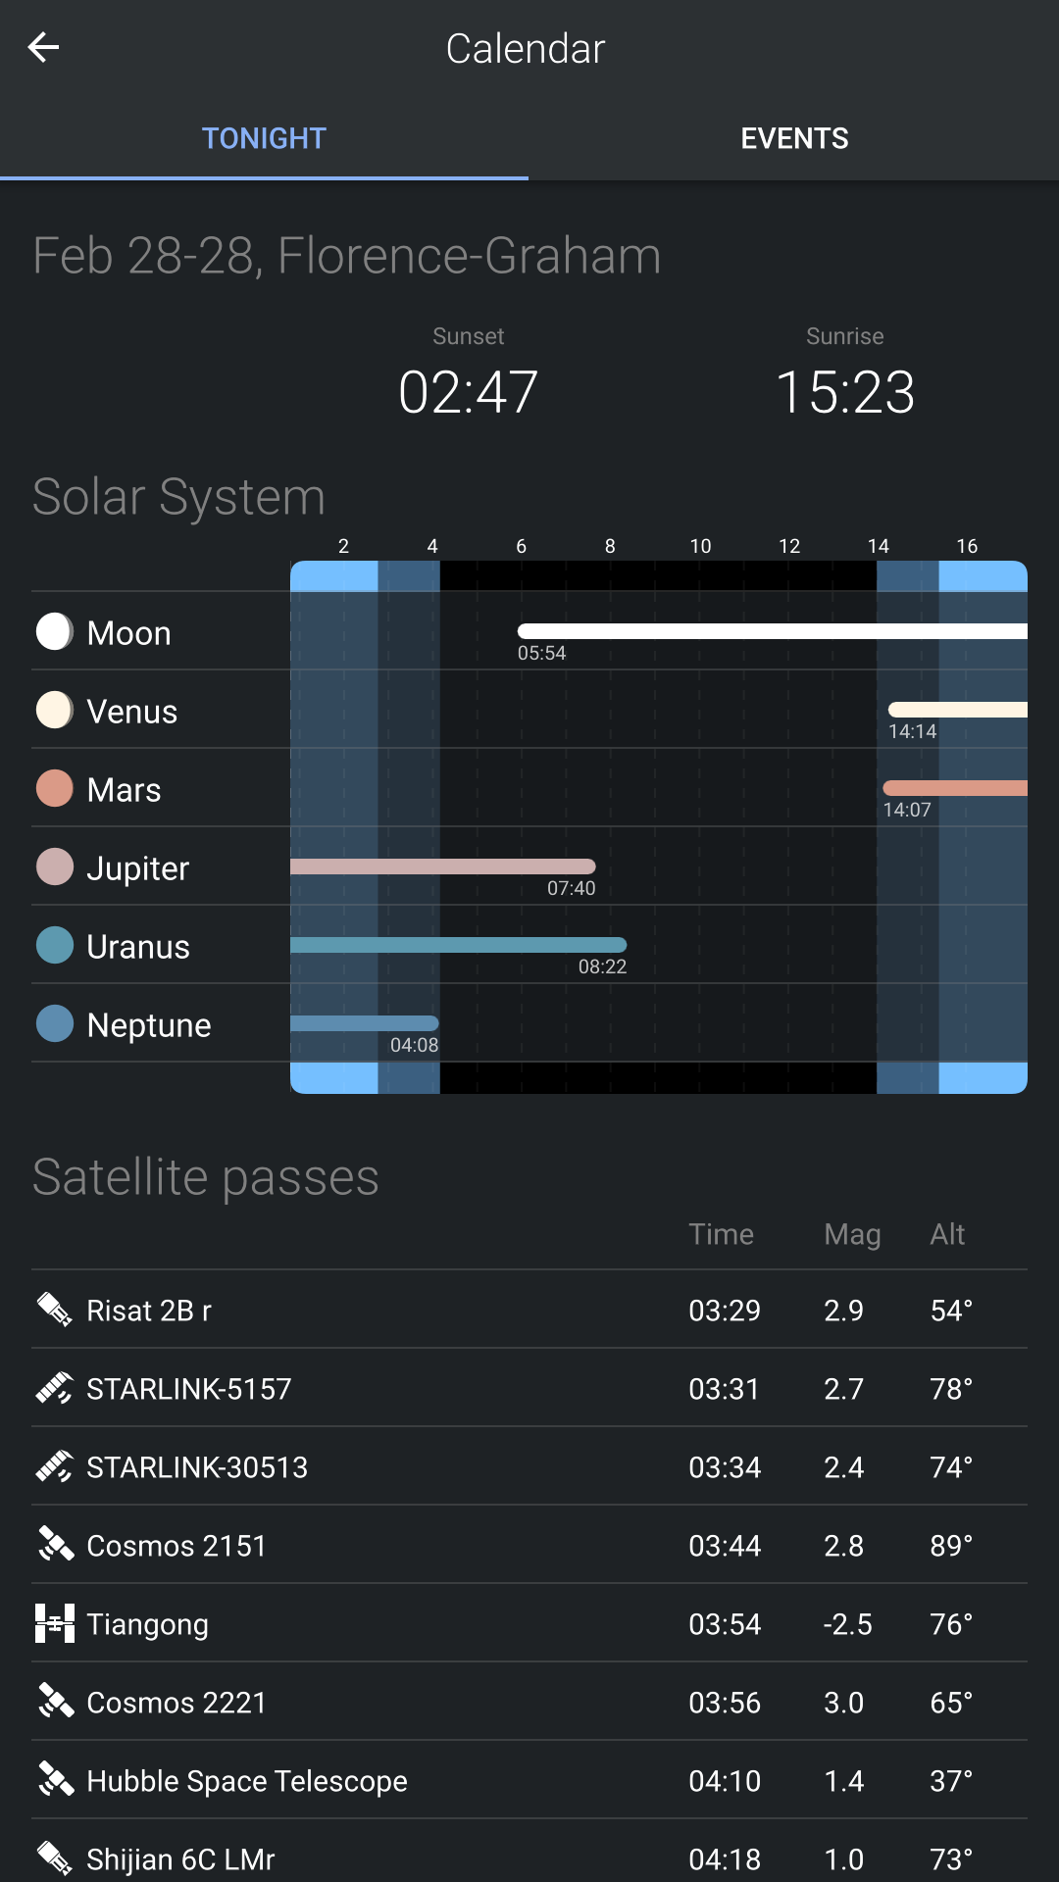
Task: Select the Mars planet icon
Action: coord(55,789)
